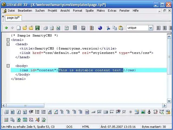Cut selection with scissors icon

pyautogui.click(x=108, y=28)
